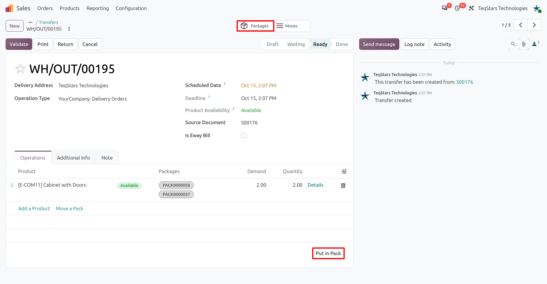
Task: Click Move a Pack link
Action: (x=69, y=209)
